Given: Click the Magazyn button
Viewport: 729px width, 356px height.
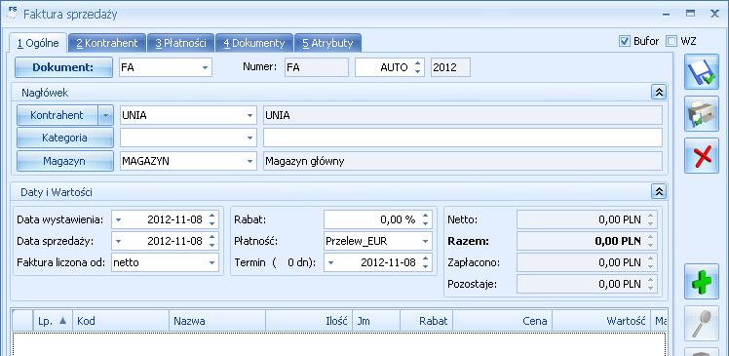Looking at the screenshot, I should pyautogui.click(x=65, y=161).
